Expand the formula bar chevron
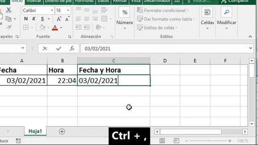The image size is (258, 145). click(x=251, y=48)
